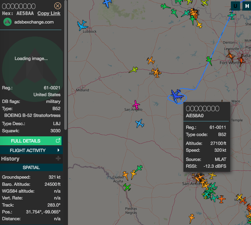This screenshot has width=251, height=225.
Task: Select the green jet near Ciudad Acuña
Action: click(139, 168)
